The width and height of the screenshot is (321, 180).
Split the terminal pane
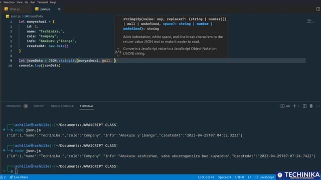(304, 106)
